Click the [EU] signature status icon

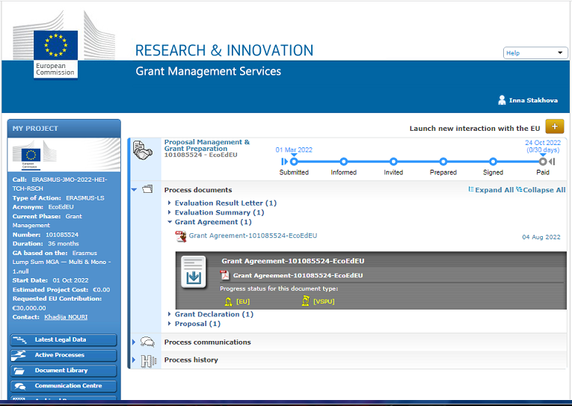click(x=228, y=301)
